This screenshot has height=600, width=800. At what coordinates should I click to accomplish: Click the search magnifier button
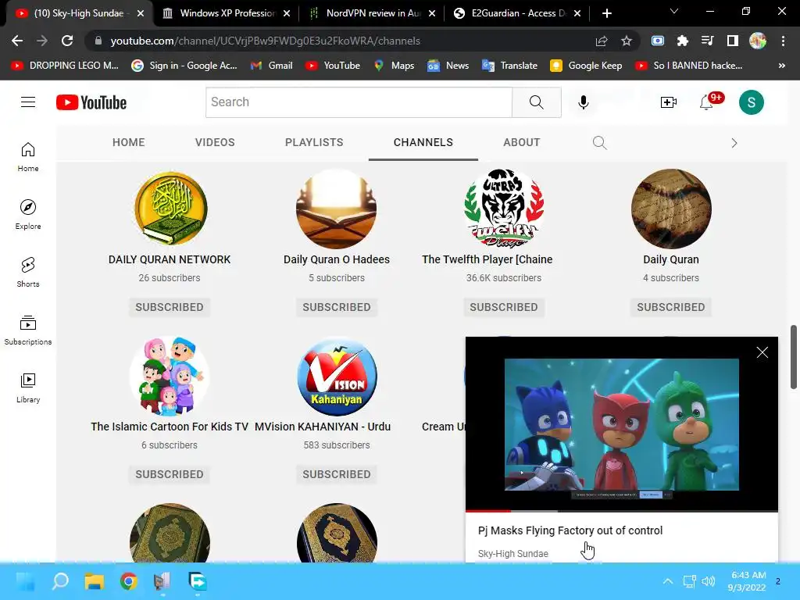(536, 102)
